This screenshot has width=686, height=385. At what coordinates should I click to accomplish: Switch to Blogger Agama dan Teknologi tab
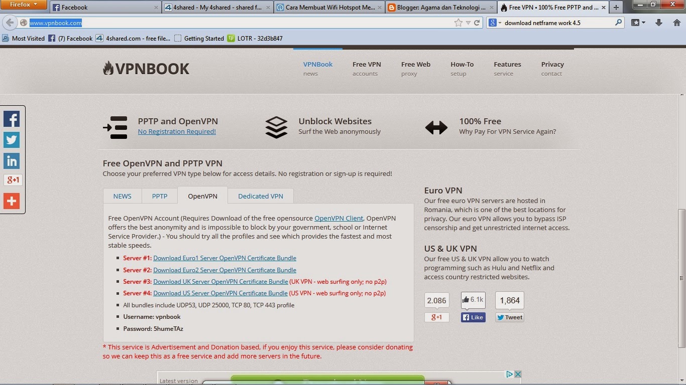[441, 8]
